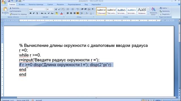This screenshot has width=181, height=101.
Task: Increase font size with grow font icon
Action: pyautogui.click(x=56, y=9)
